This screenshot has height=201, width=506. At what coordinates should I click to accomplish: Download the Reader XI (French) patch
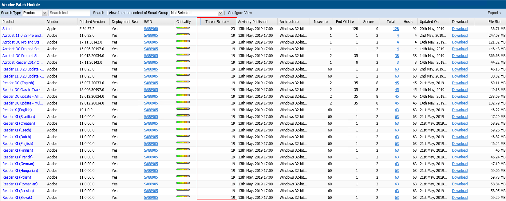click(x=460, y=157)
